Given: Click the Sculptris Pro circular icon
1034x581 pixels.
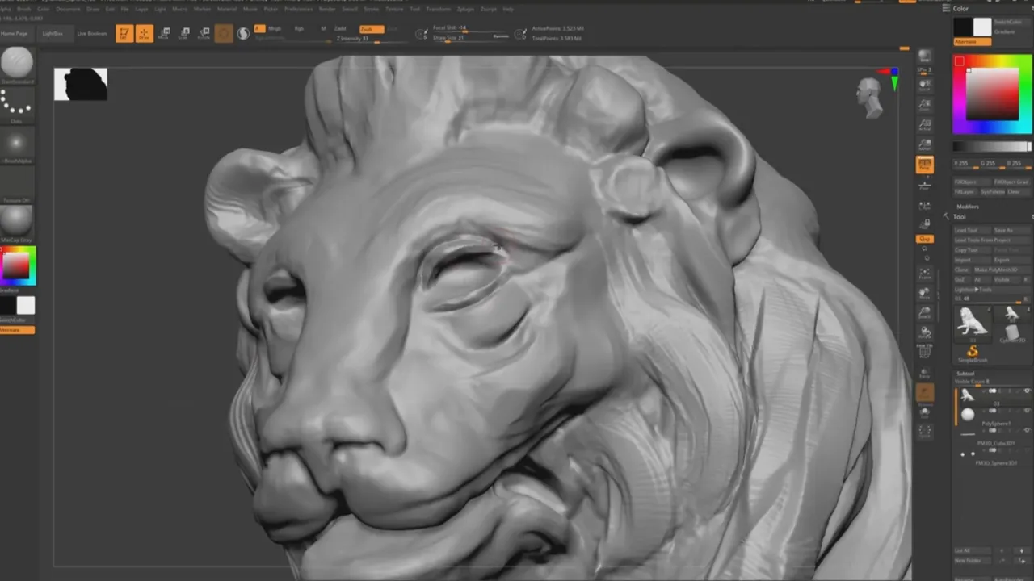Looking at the screenshot, I should tap(243, 34).
